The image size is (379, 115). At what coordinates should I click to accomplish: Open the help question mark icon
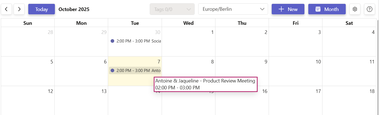369,9
